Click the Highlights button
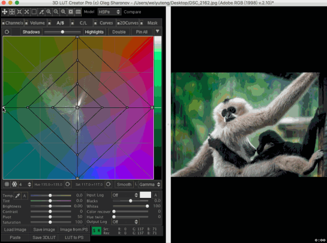Screen dimensions: 327x243 94,32
